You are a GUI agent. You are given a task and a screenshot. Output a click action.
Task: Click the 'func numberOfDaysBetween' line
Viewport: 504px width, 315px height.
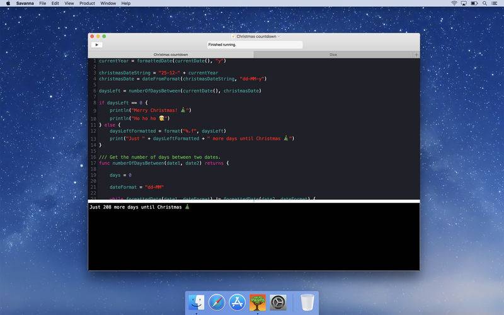coord(164,163)
